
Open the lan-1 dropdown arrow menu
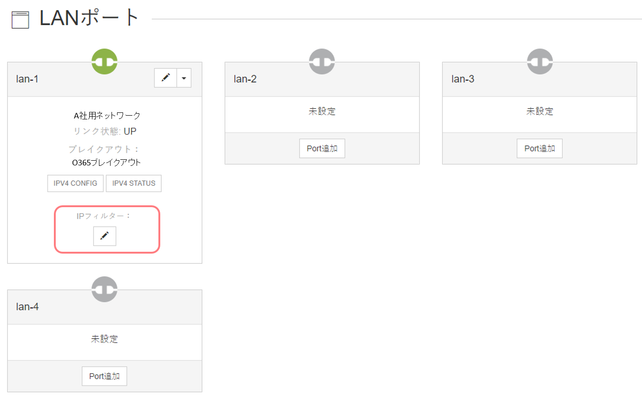click(x=184, y=78)
